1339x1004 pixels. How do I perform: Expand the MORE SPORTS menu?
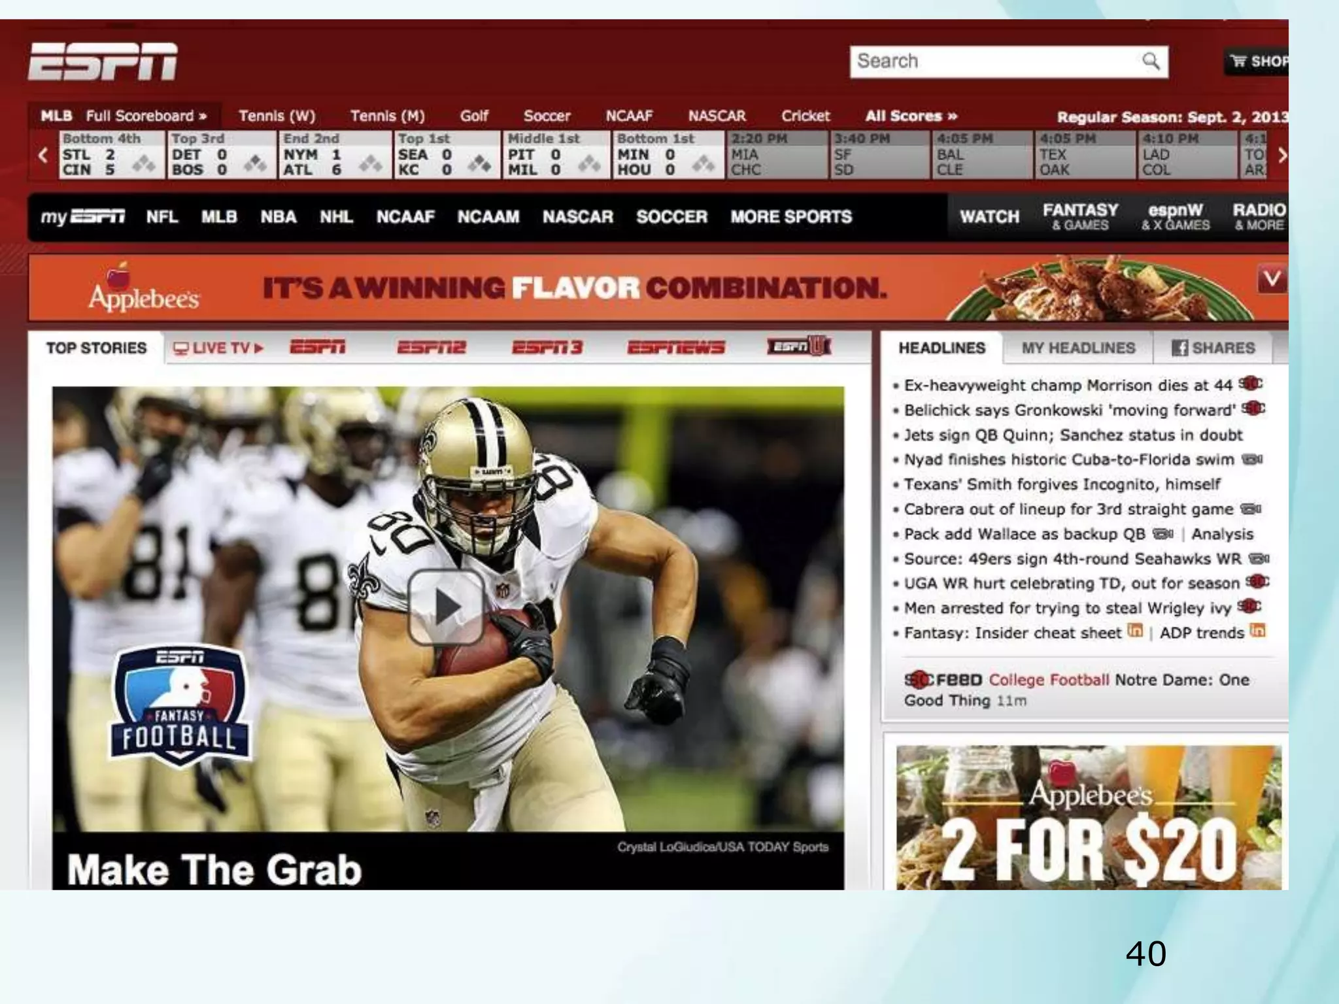(791, 217)
